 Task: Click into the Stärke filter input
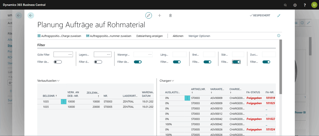[238, 54]
